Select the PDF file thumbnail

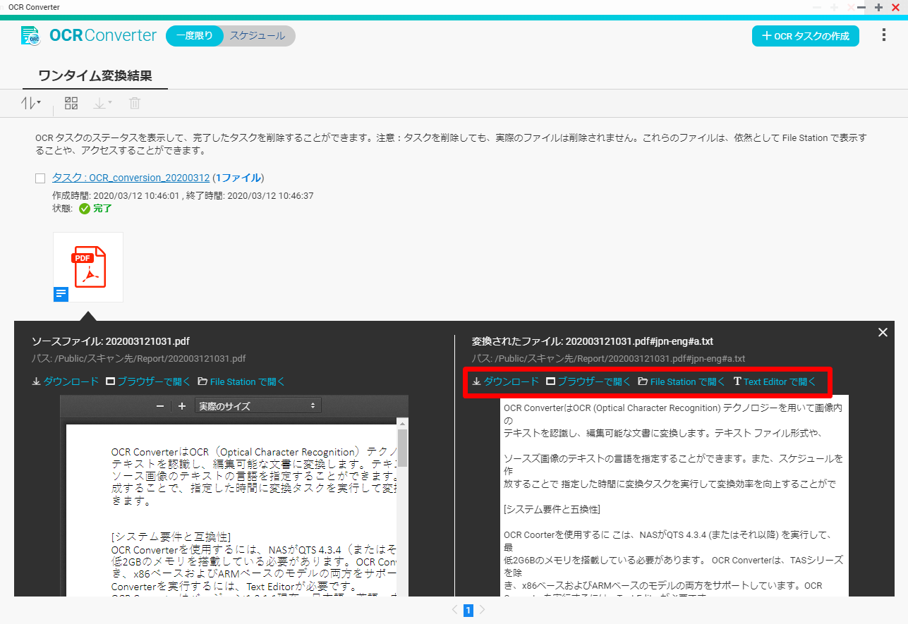[x=88, y=267]
